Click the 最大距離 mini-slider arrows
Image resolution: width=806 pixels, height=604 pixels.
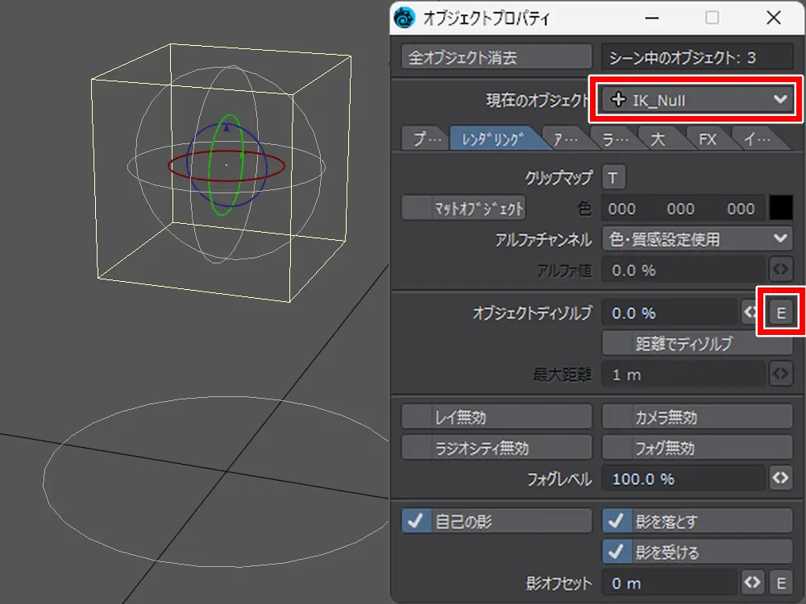click(x=779, y=374)
